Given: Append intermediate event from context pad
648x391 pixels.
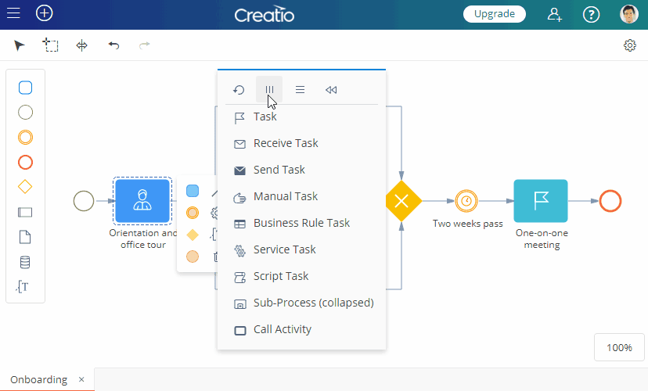Looking at the screenshot, I should [x=193, y=213].
